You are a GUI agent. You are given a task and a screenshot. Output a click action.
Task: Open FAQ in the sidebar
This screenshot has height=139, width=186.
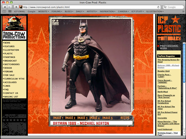click(x=6, y=89)
